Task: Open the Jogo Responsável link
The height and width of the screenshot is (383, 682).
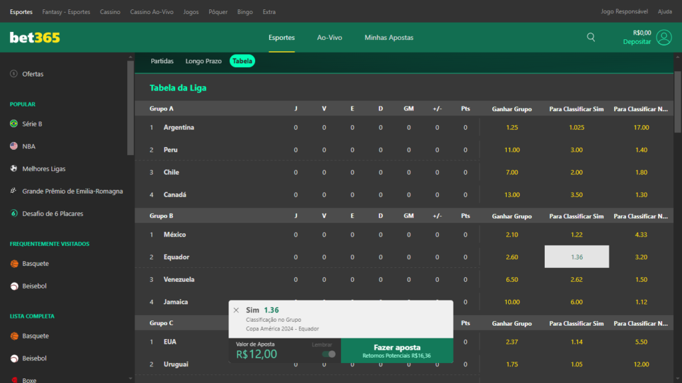Action: click(624, 12)
